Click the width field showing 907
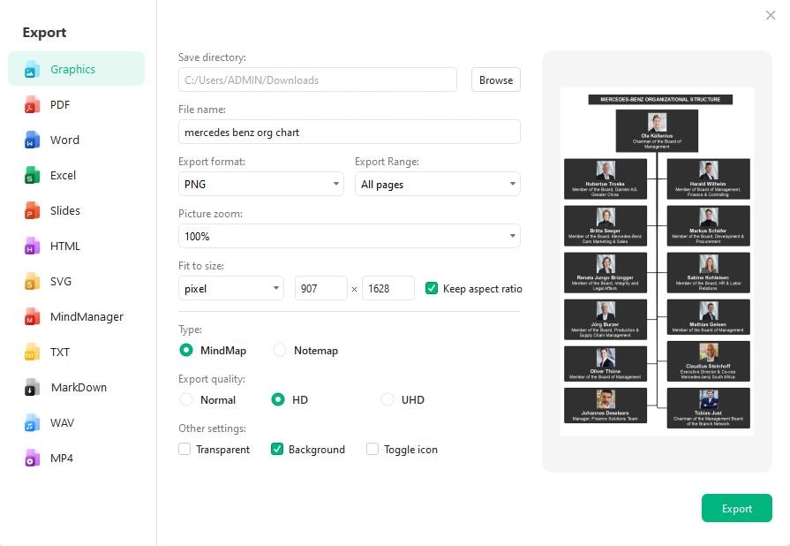790x546 pixels. click(321, 288)
